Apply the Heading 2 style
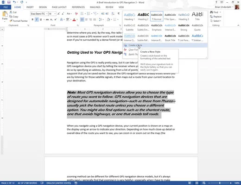Viewport: 241px width, 185px height. [x=143, y=16]
